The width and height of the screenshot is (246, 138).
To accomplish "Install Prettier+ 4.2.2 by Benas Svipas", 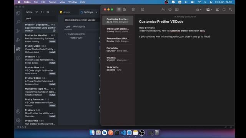I will click(52, 63).
